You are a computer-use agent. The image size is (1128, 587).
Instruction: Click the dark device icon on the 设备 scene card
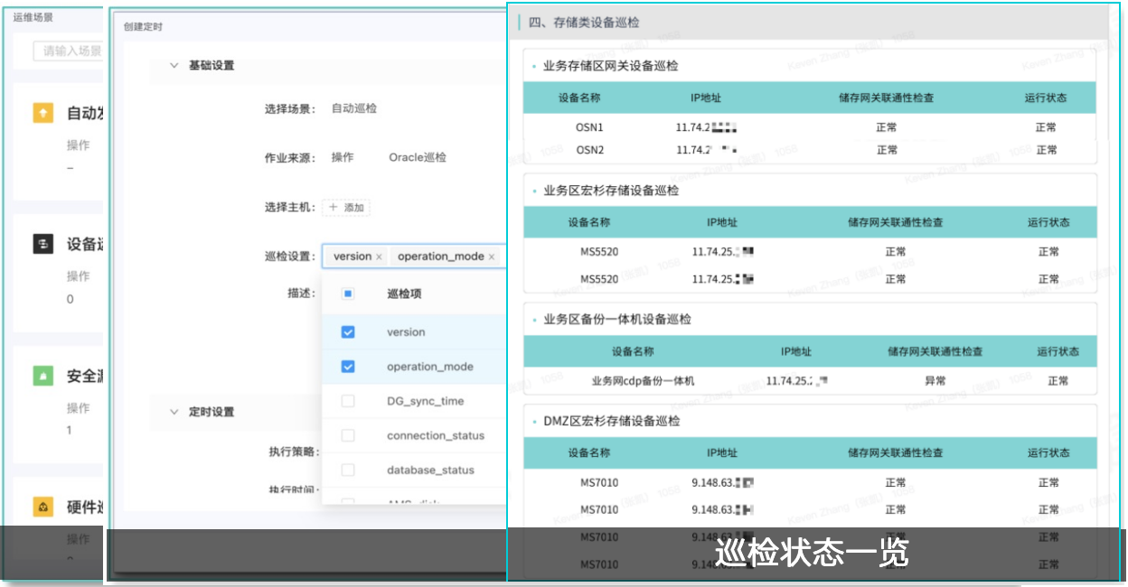(42, 244)
